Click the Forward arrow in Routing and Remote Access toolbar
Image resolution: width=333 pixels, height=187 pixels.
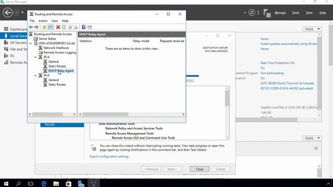click(36, 27)
